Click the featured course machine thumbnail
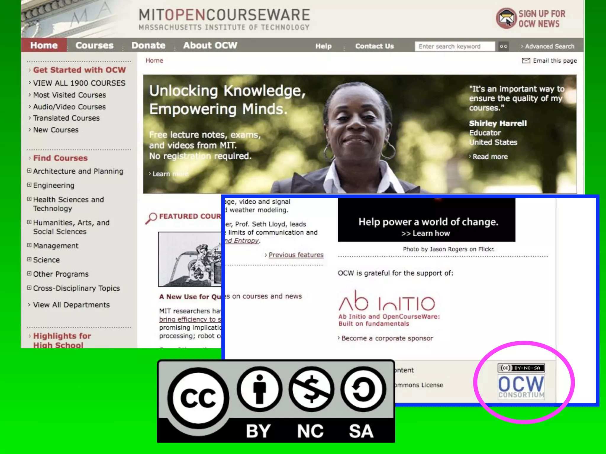This screenshot has height=454, width=606. [190, 259]
